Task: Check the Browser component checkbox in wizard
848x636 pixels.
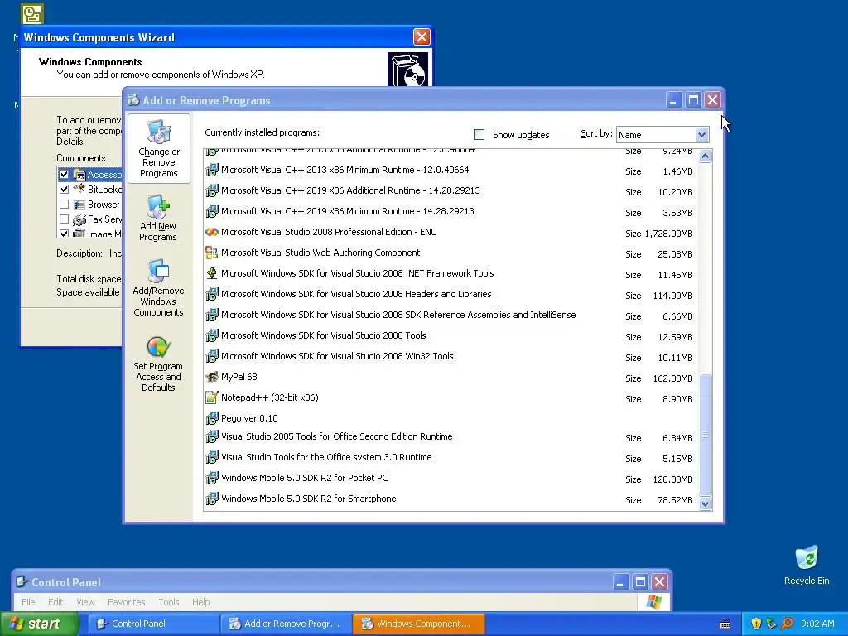Action: 65,205
